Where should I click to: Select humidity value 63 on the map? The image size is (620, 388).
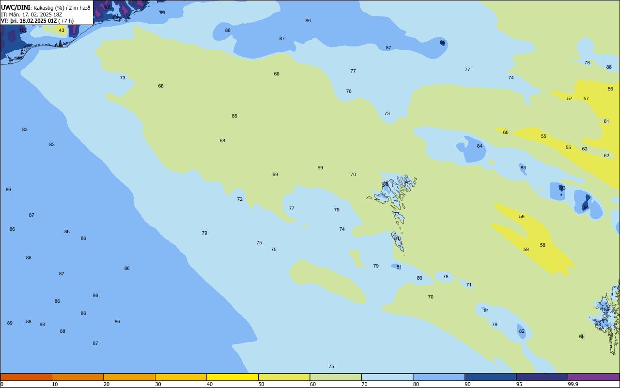tap(585, 149)
